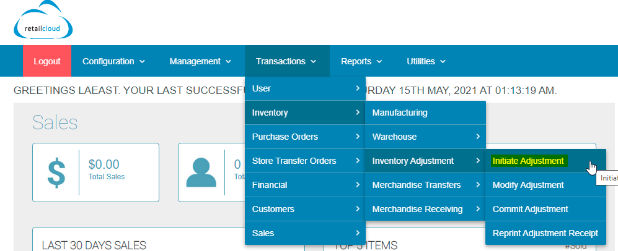Expand the Reports dropdown menu
618x251 pixels.
click(x=361, y=61)
